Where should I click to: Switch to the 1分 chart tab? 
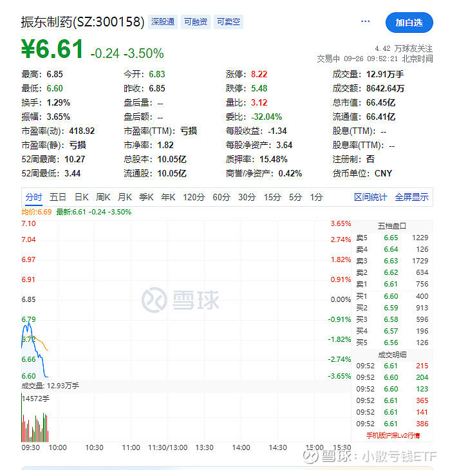point(316,197)
